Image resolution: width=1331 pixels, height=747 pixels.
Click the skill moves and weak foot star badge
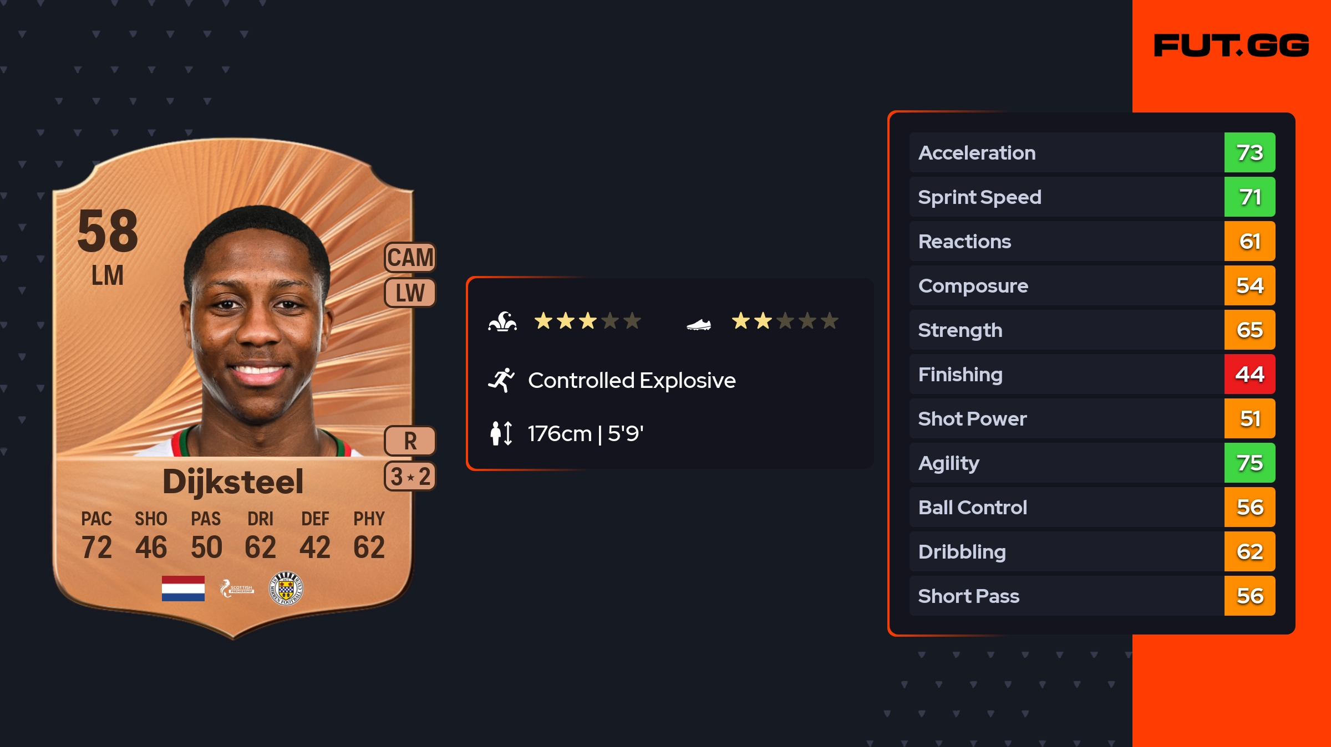pyautogui.click(x=410, y=477)
